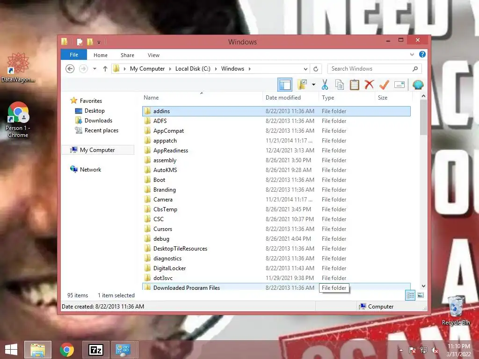Switch to Details view button
Viewport: 479px width, 359px height.
pos(410,295)
